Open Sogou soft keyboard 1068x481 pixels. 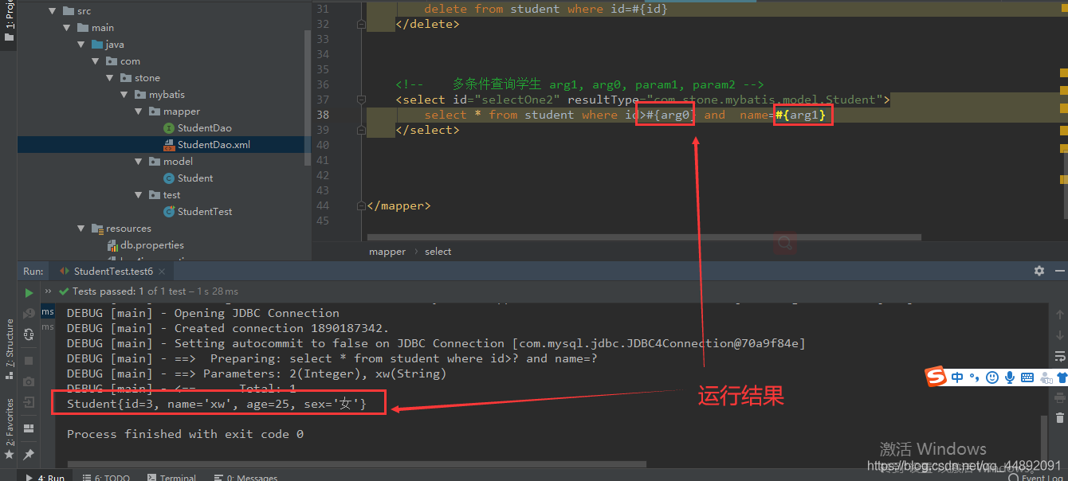[1027, 377]
